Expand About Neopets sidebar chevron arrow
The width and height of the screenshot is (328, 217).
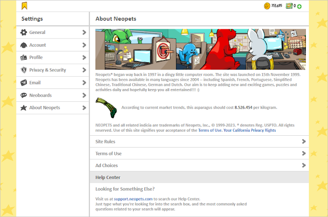click(x=84, y=107)
